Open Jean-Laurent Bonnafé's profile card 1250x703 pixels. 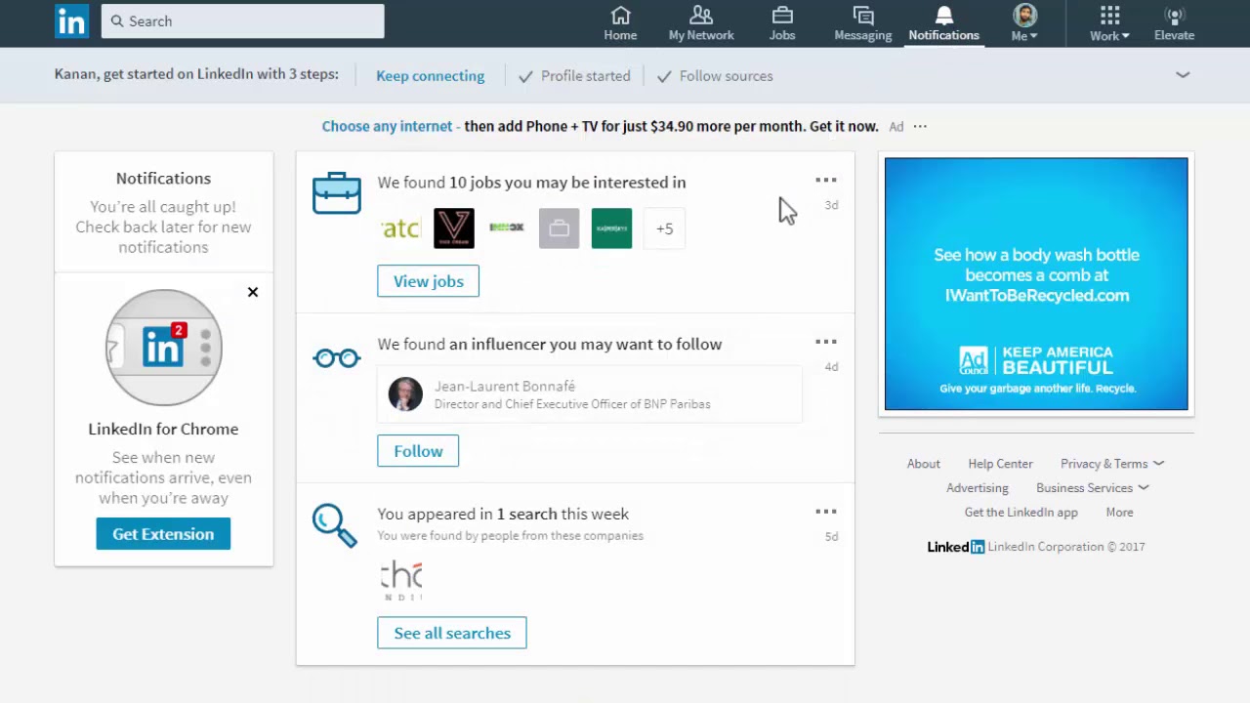click(x=590, y=394)
